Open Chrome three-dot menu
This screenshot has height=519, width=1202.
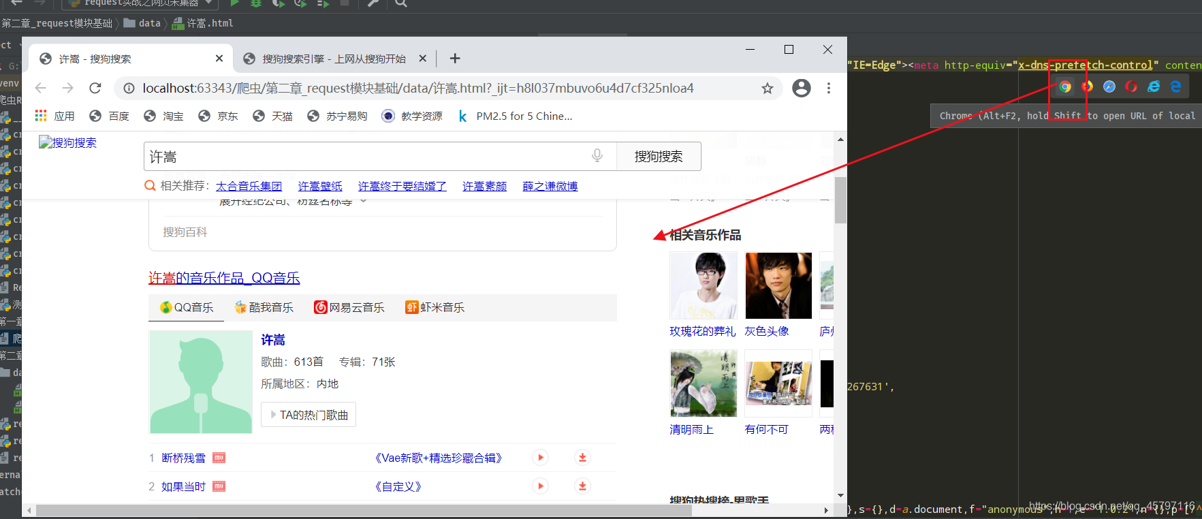click(829, 88)
